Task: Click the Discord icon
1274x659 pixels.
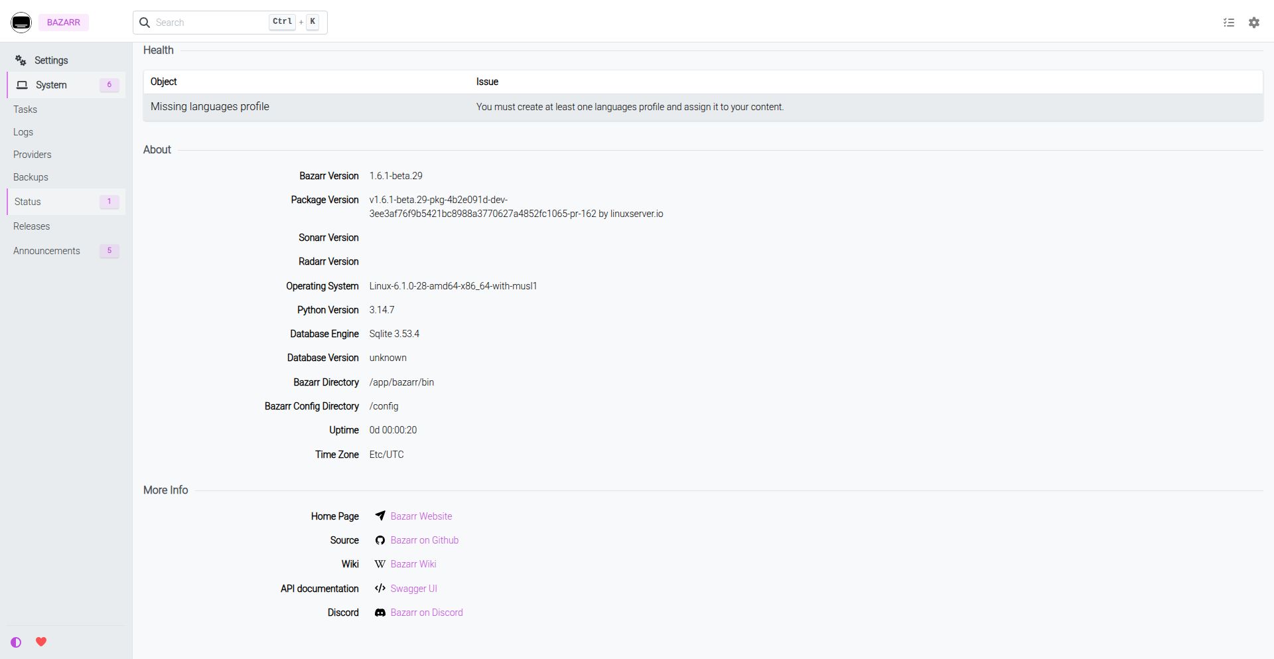Action: (380, 613)
